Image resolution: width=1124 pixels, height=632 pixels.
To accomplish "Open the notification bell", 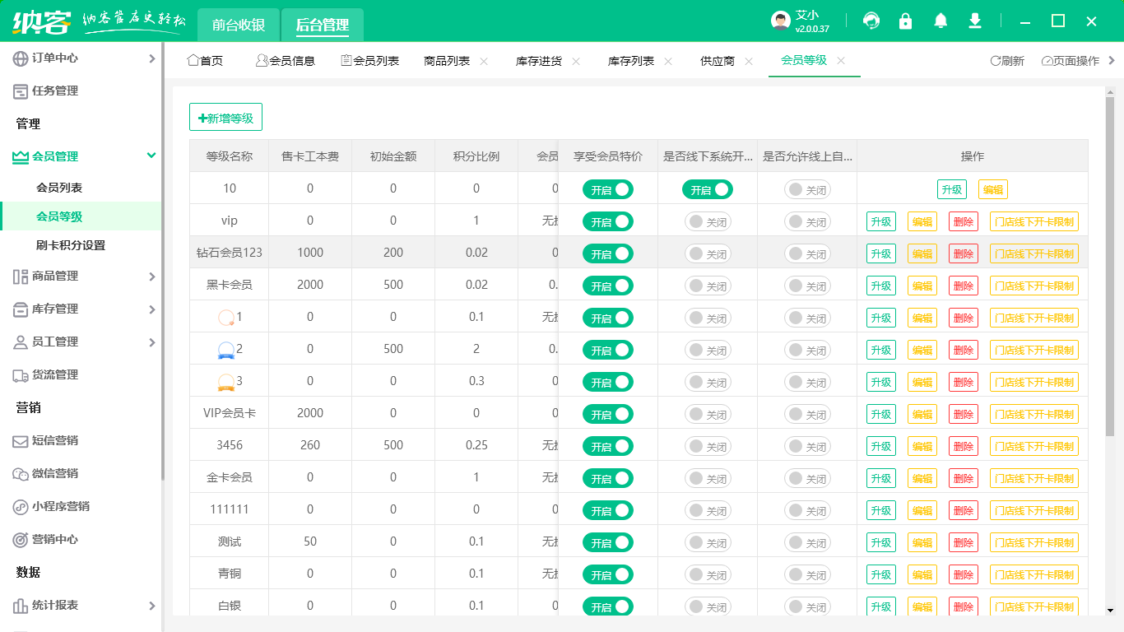I will click(x=941, y=21).
